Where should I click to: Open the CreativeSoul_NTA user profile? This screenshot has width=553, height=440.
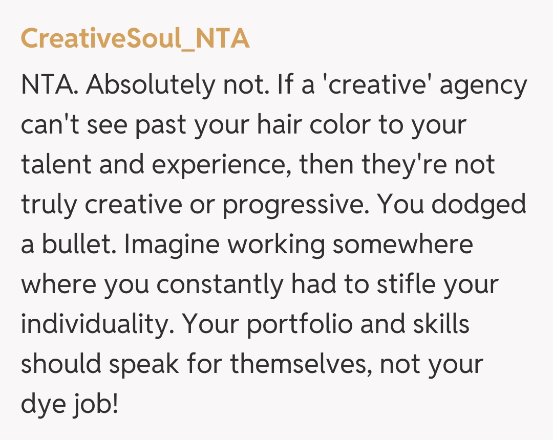135,38
